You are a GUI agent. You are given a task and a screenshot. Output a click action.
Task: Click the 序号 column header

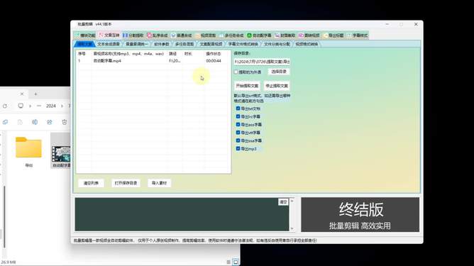82,53
